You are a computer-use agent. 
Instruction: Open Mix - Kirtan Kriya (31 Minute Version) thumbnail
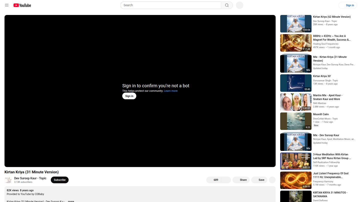296,64
